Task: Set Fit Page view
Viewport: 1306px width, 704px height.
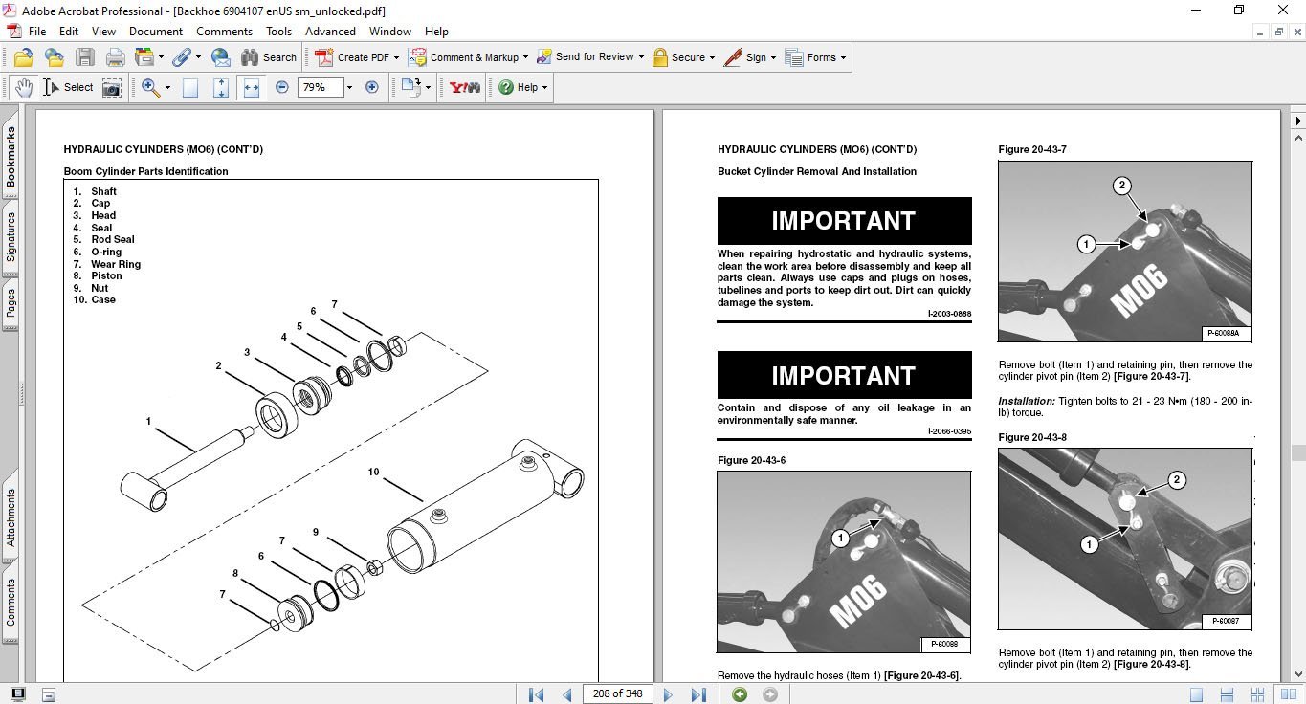Action: (x=221, y=87)
